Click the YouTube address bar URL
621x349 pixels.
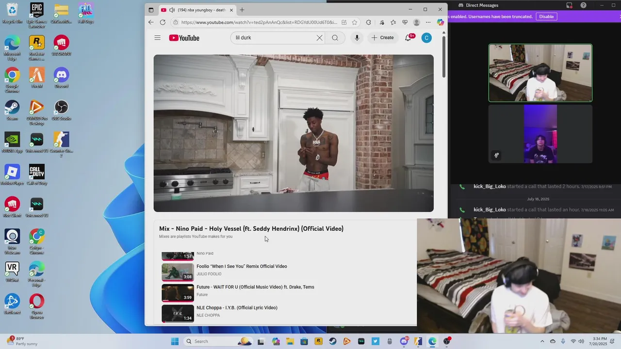coord(259,22)
